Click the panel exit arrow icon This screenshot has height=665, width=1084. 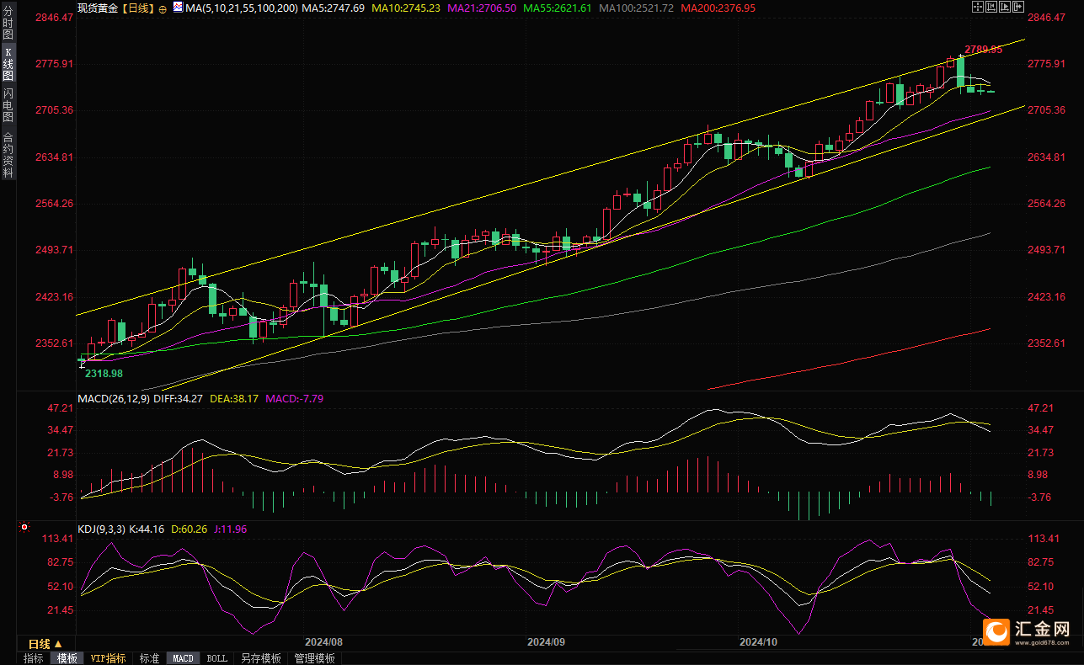(1018, 7)
